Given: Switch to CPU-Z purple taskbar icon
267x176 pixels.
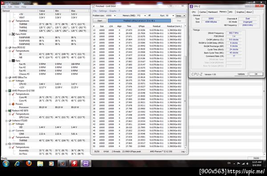Looking at the screenshot, I should tap(85, 164).
